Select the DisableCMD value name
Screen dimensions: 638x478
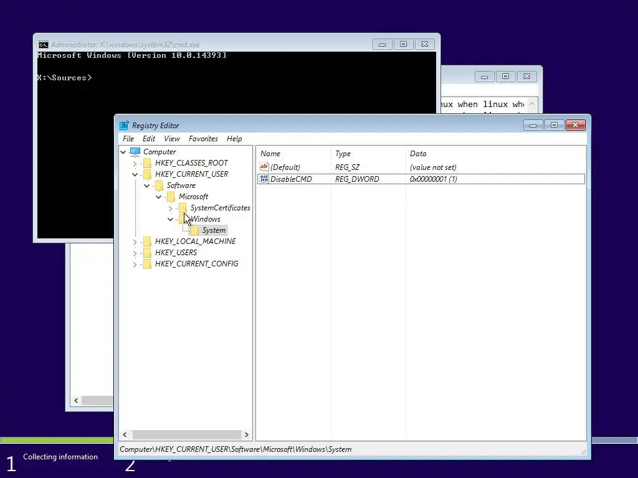click(x=292, y=179)
